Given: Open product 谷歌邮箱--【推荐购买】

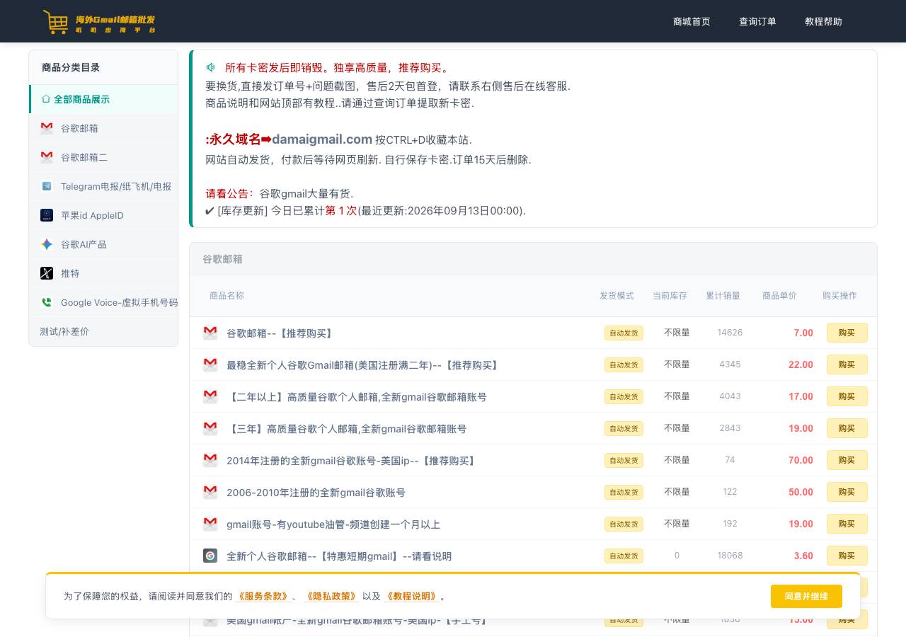Looking at the screenshot, I should [x=280, y=333].
